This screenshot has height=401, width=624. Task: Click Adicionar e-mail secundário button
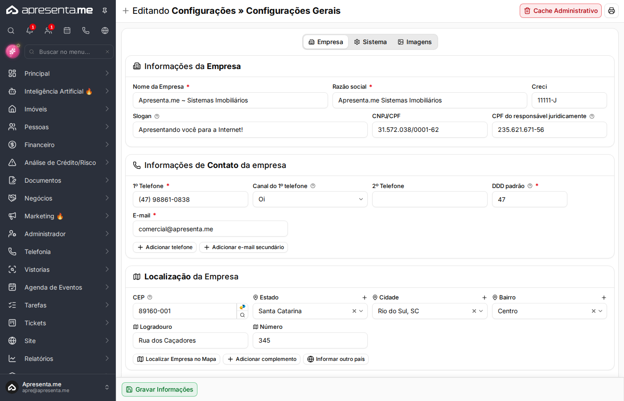244,247
